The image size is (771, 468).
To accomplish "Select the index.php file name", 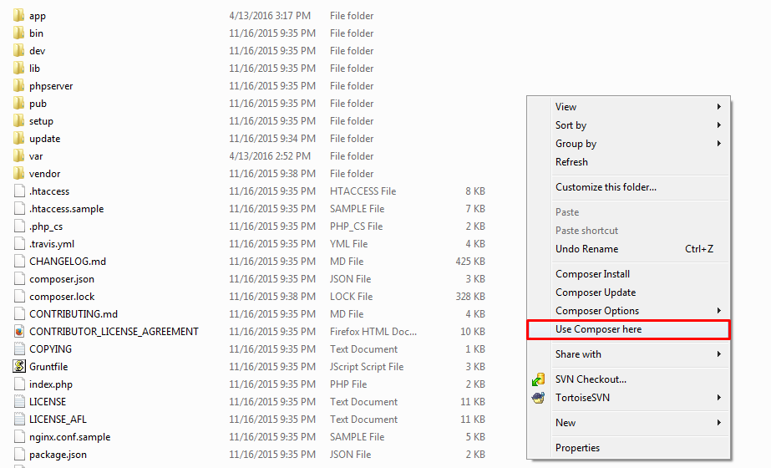I will click(51, 384).
